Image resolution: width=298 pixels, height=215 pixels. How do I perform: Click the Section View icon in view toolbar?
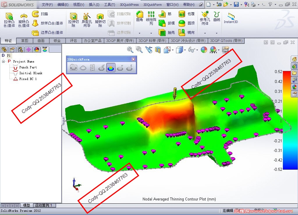(158, 49)
